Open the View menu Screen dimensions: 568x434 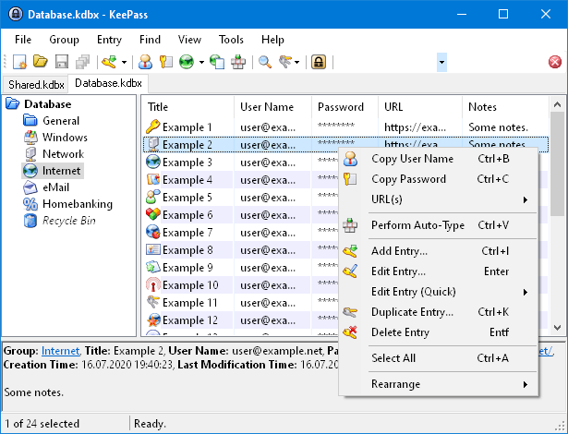189,40
